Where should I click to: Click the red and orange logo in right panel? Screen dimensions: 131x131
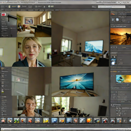point(113,14)
